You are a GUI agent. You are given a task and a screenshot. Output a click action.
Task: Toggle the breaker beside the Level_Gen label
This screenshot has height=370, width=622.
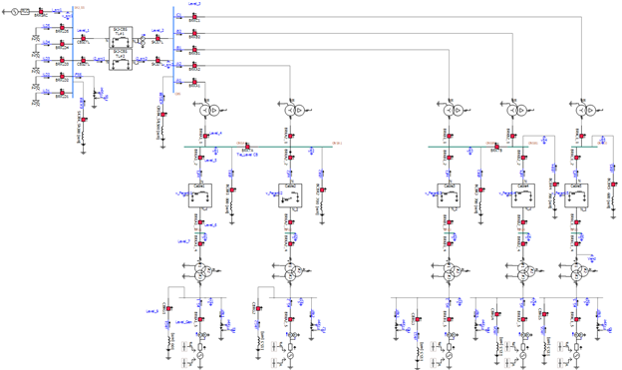click(x=200, y=319)
